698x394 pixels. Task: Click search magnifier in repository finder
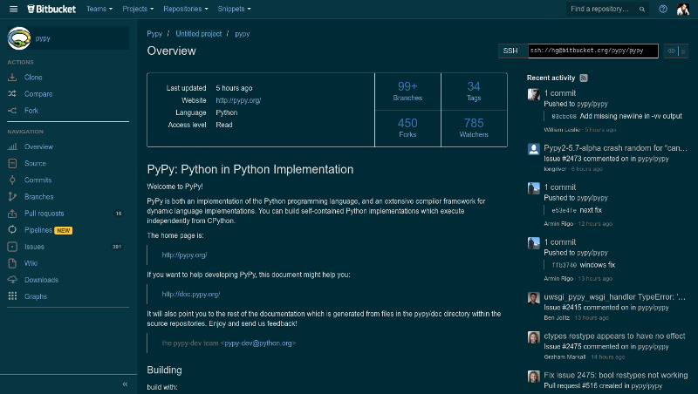642,9
